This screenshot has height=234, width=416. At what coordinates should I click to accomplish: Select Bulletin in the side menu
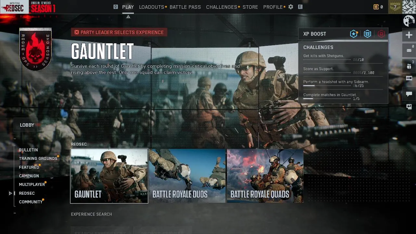28,150
